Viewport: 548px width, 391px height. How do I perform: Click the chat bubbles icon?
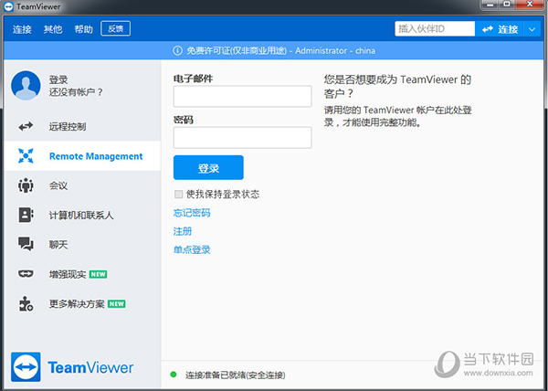26,244
